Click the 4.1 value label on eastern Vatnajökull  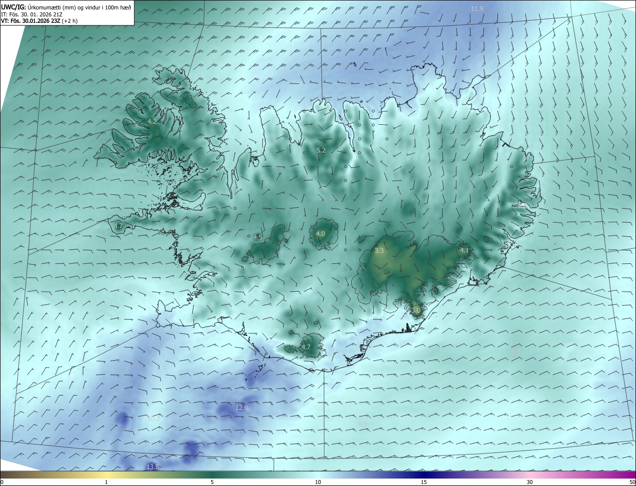point(465,250)
